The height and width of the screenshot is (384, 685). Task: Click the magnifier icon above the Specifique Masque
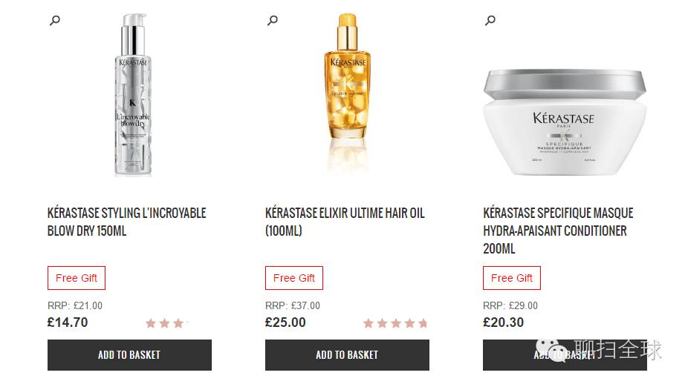[490, 21]
